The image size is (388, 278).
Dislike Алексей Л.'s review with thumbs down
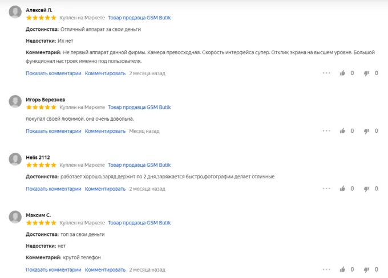366,73
